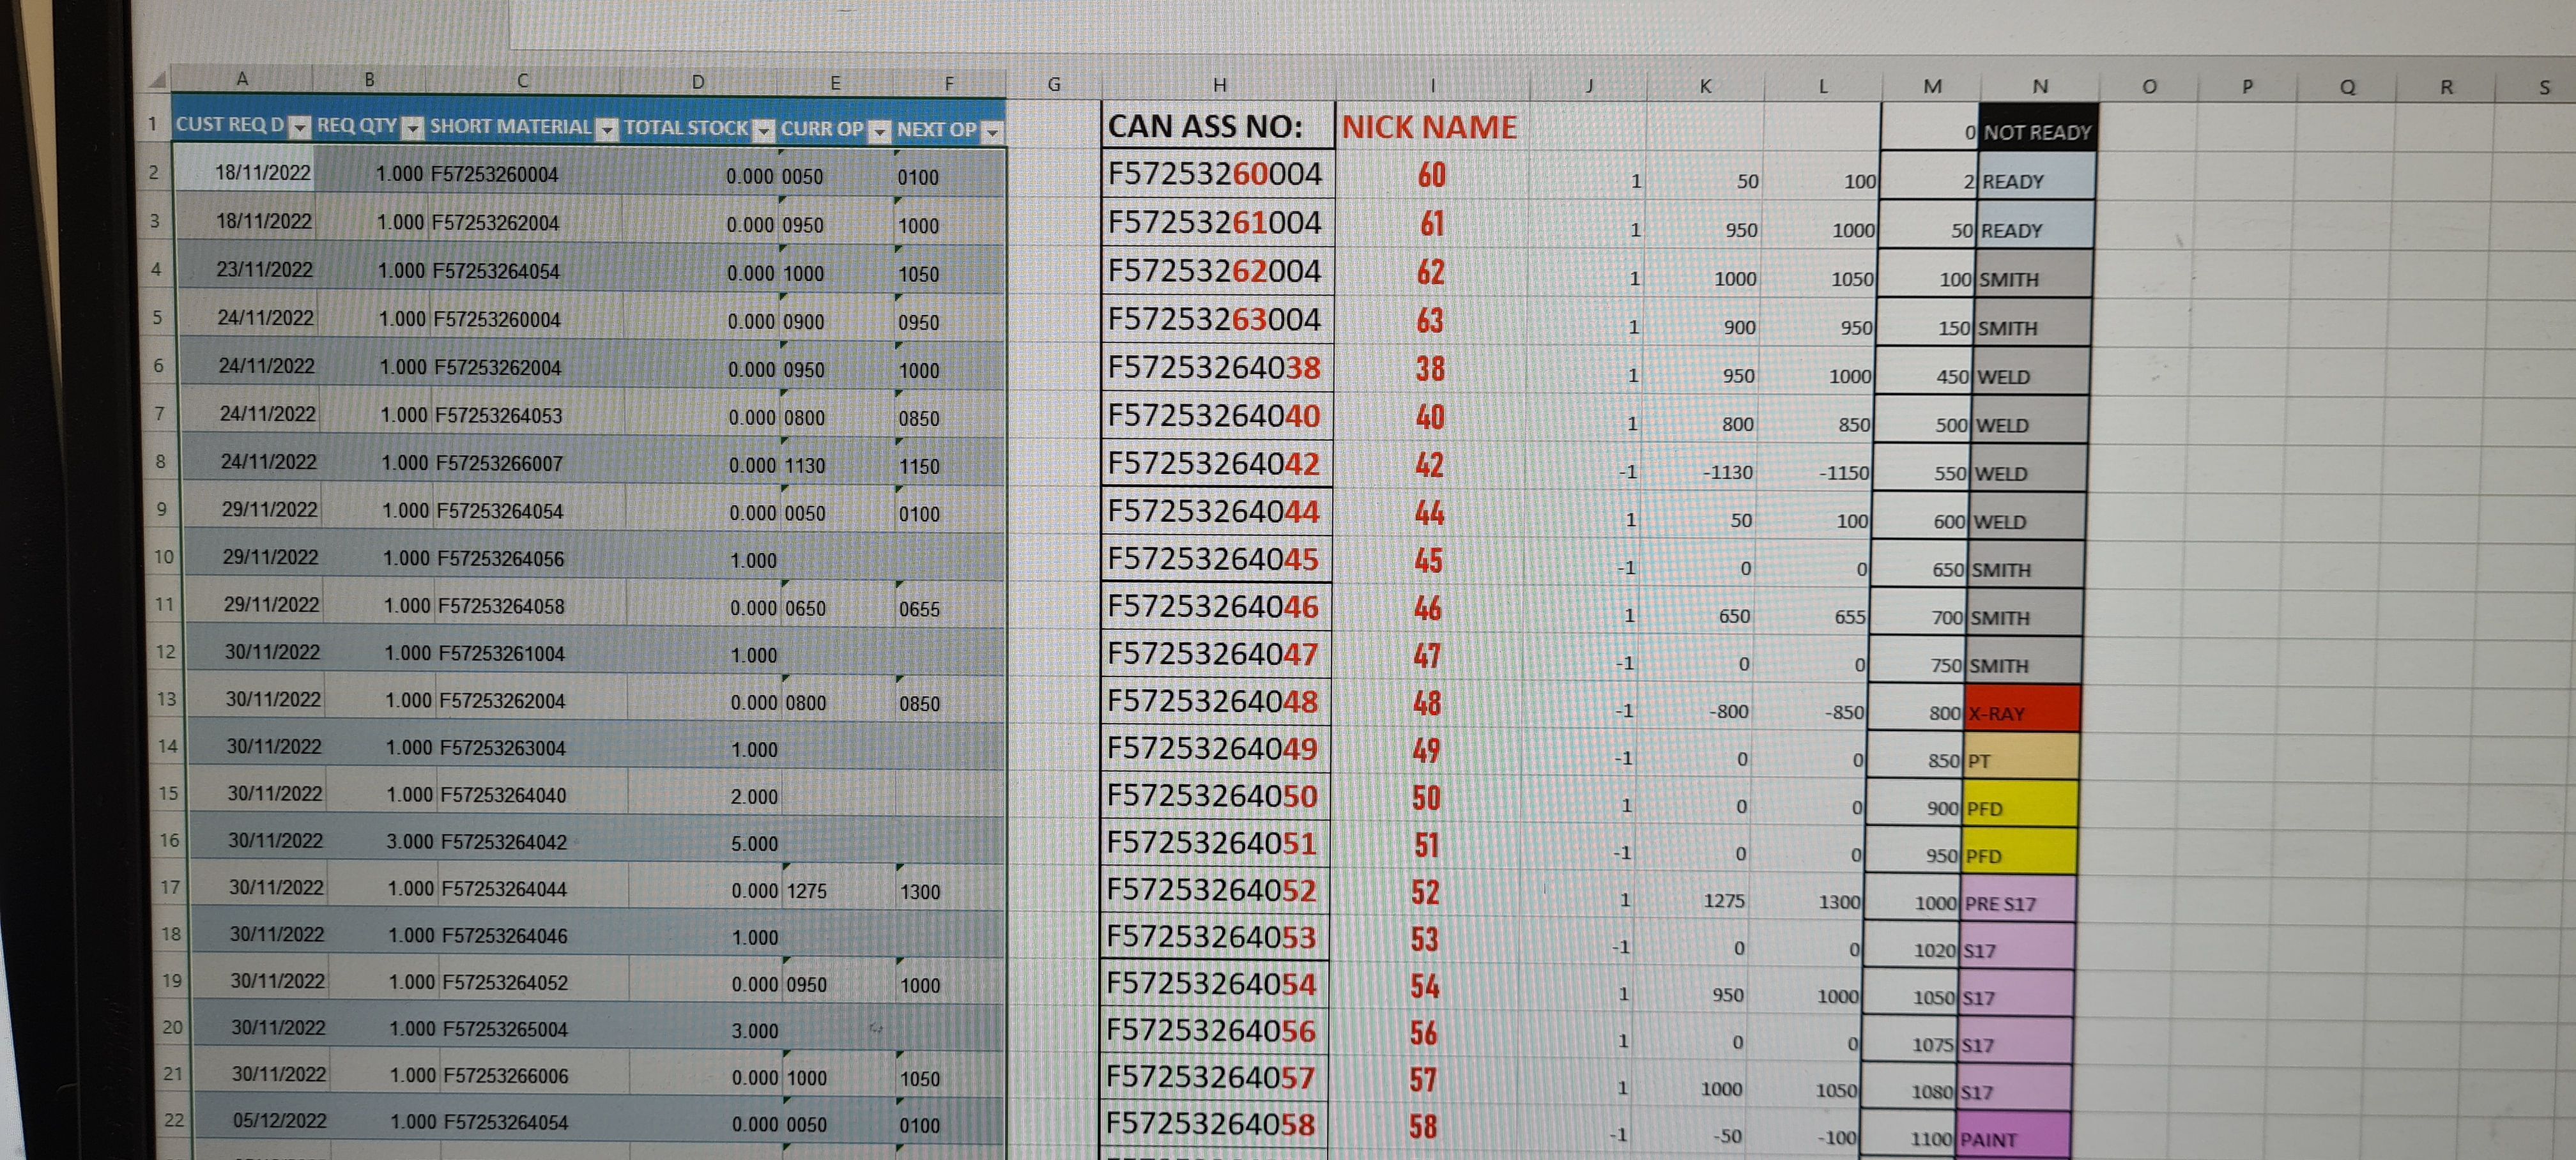Select column N header
Screen dimensions: 2576x1160
click(2039, 87)
